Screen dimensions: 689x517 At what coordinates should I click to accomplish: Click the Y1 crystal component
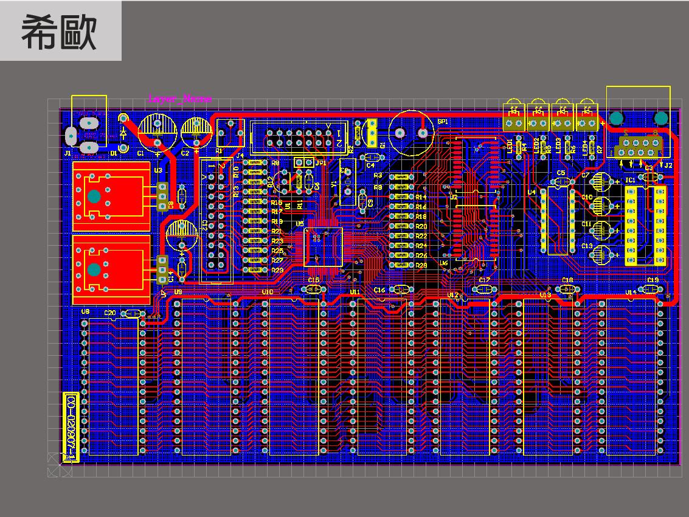tap(347, 181)
